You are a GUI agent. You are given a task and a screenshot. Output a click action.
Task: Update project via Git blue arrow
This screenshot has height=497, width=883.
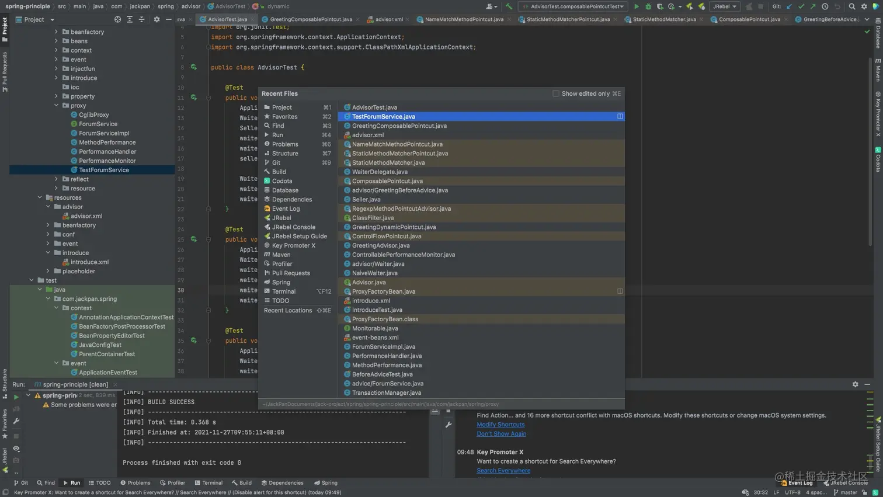click(790, 6)
